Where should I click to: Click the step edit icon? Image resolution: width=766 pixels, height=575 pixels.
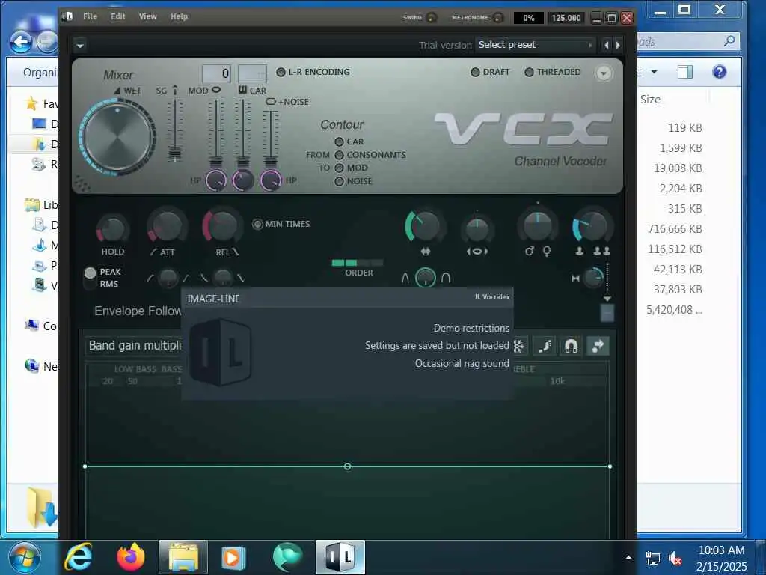545,346
